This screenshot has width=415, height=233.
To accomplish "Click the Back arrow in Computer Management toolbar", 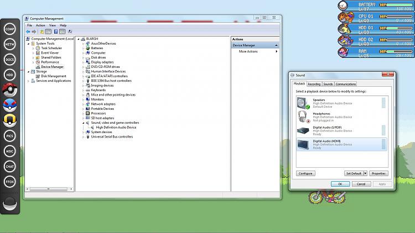I will [x=28, y=31].
